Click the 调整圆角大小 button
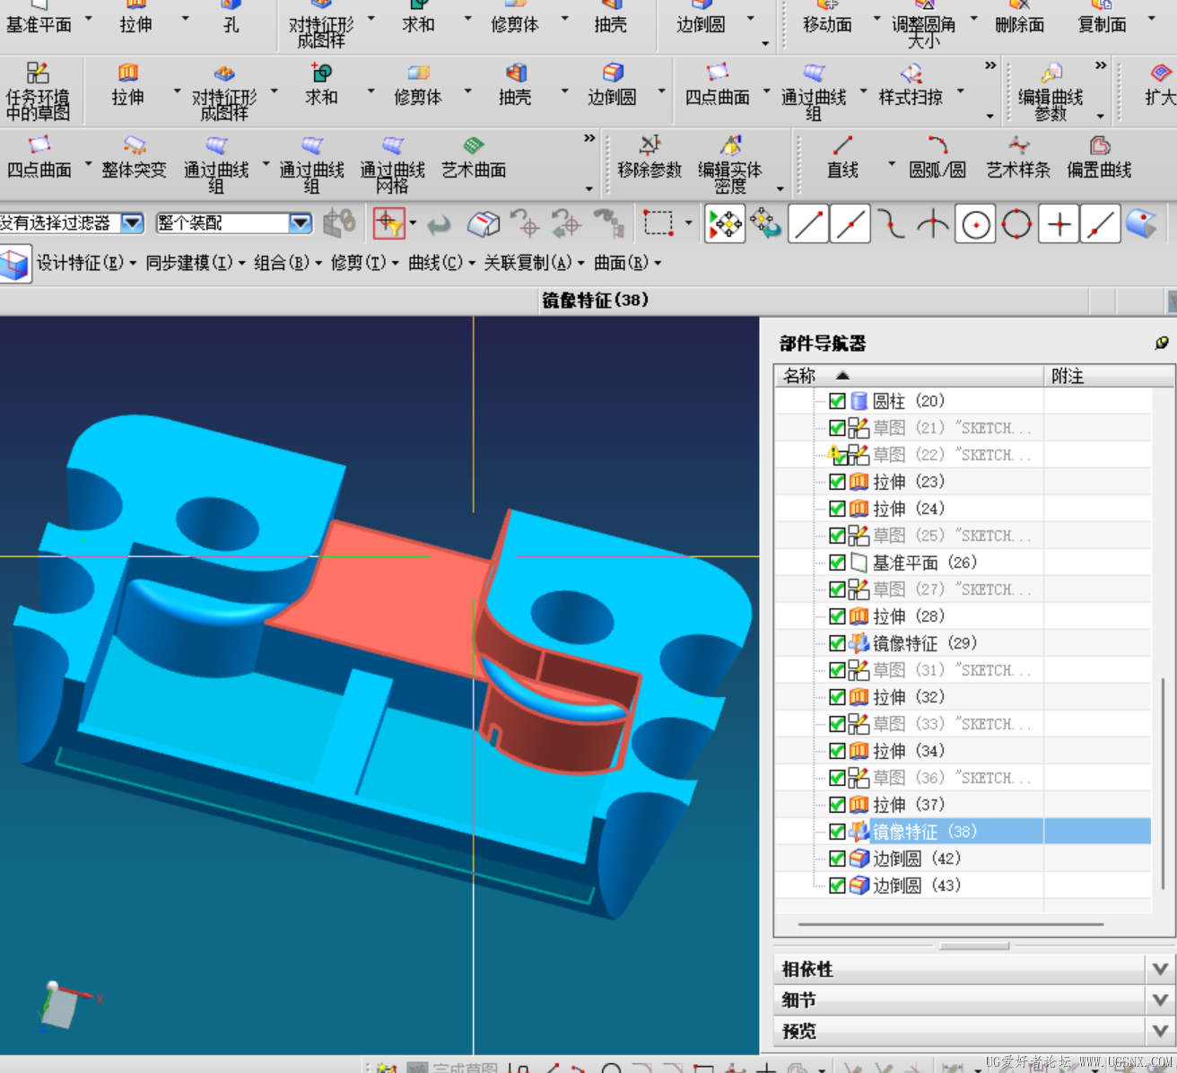The image size is (1177, 1073). coord(923,24)
